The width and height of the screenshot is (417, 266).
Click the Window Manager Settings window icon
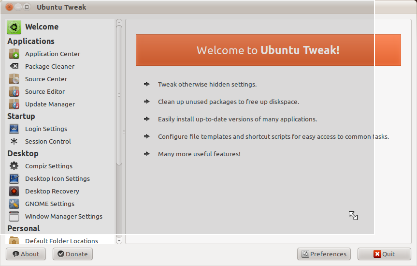tap(14, 216)
